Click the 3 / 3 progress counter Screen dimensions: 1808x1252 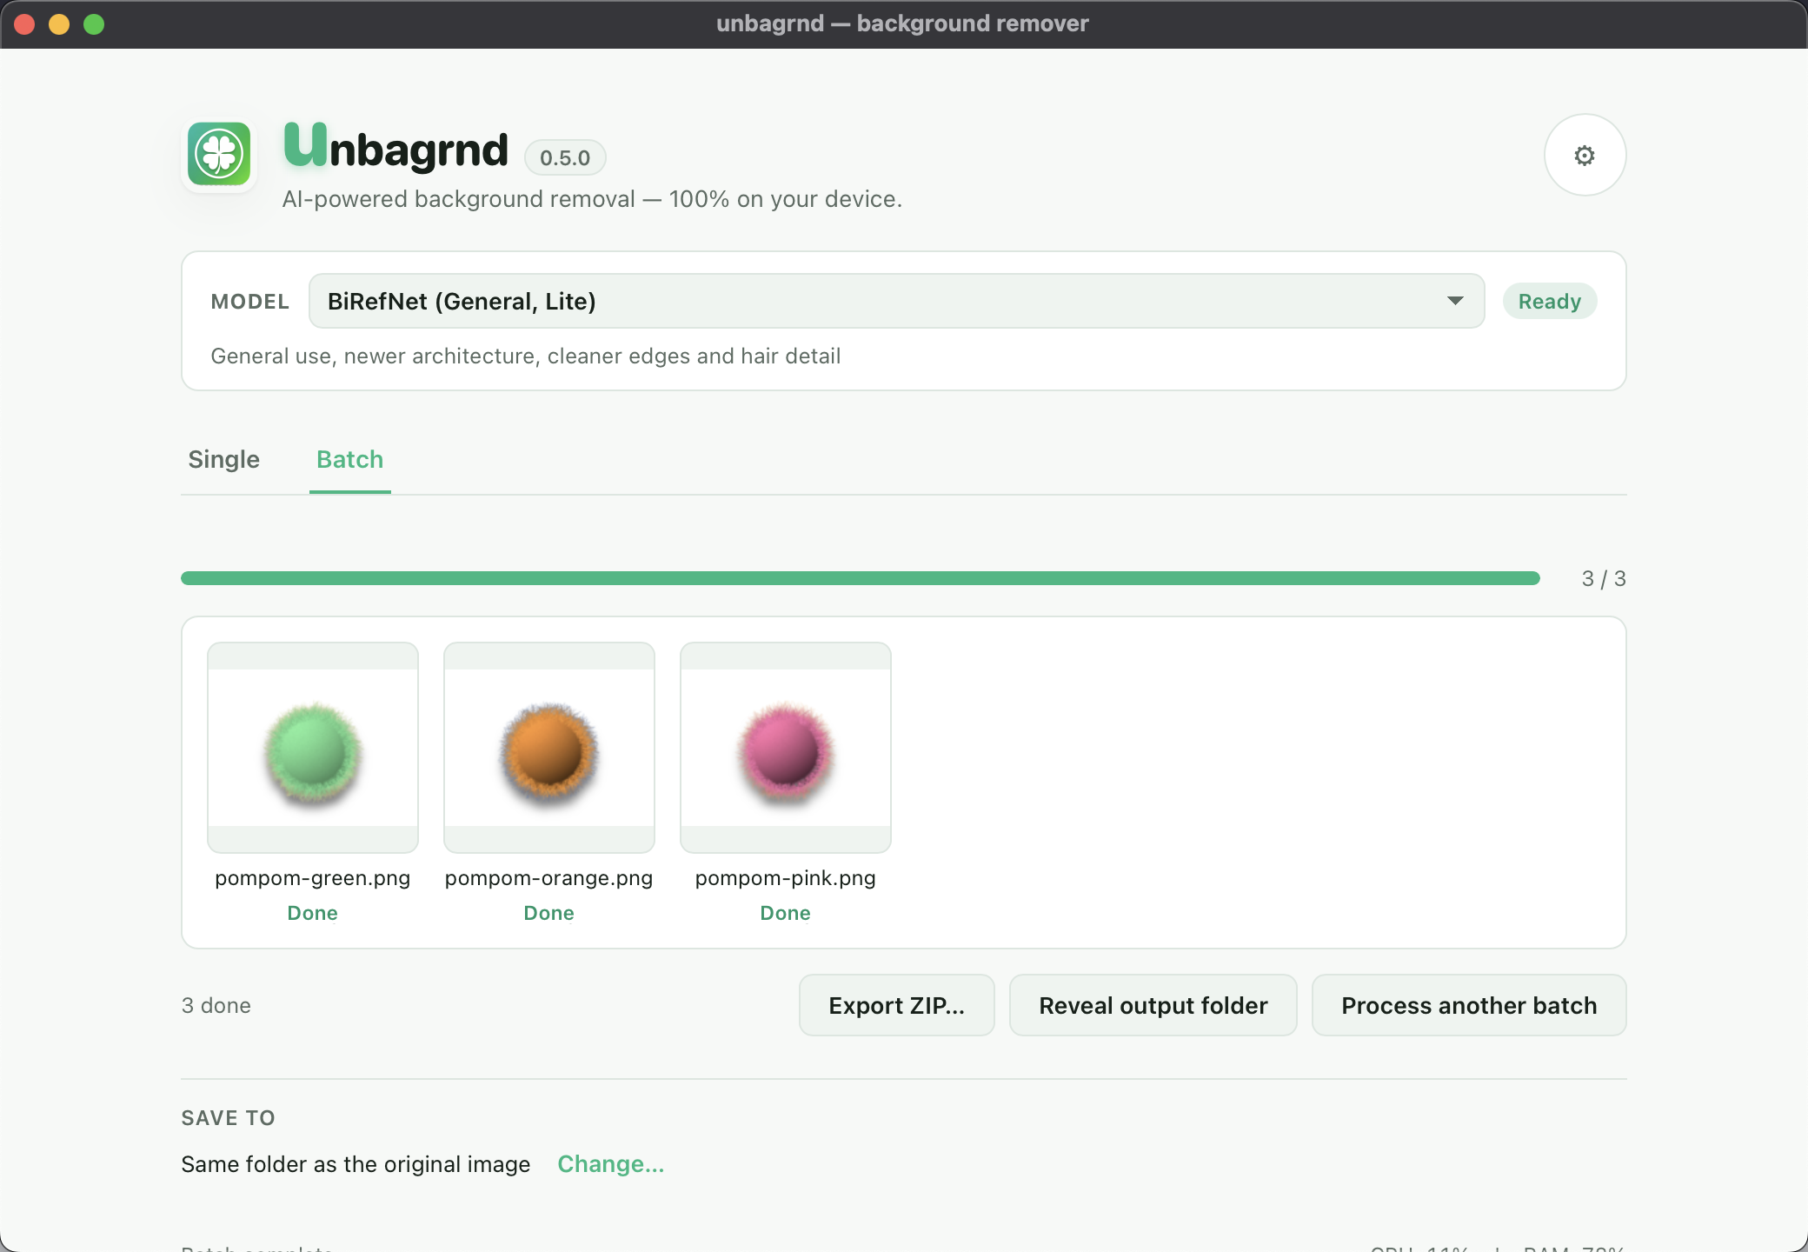click(x=1604, y=578)
